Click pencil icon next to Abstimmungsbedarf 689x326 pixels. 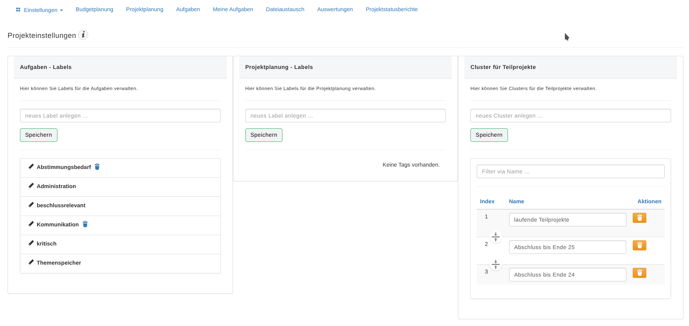(31, 167)
